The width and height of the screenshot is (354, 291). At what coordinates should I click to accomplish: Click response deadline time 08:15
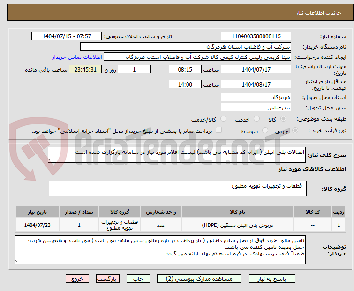(185, 69)
